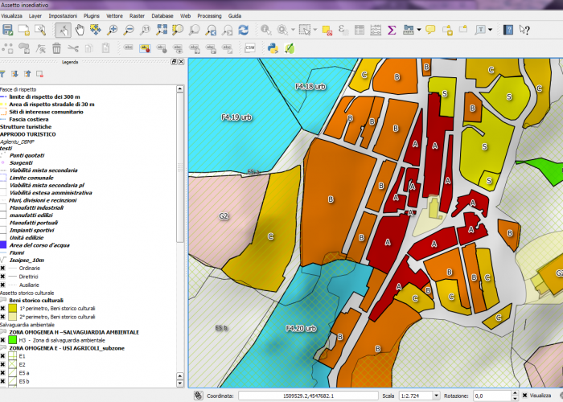The width and height of the screenshot is (563, 402).
Task: Select features using an expression
Action: click(343, 30)
